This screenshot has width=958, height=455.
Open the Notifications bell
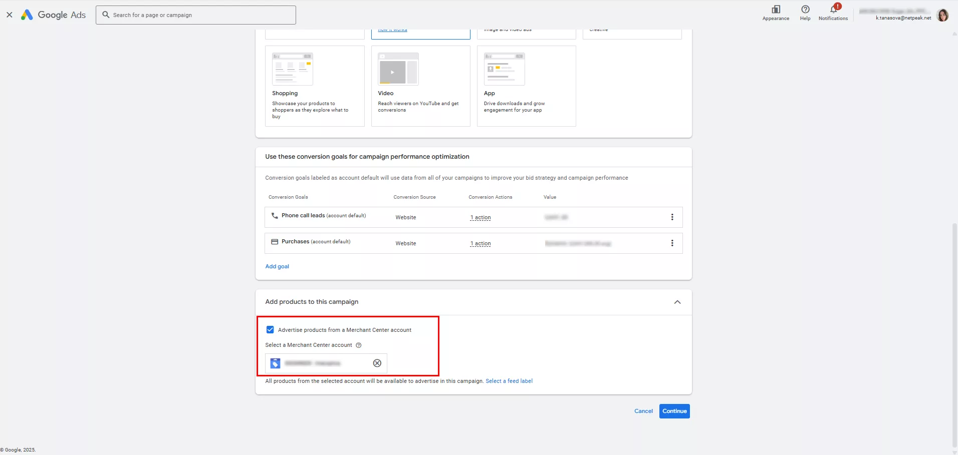click(833, 10)
